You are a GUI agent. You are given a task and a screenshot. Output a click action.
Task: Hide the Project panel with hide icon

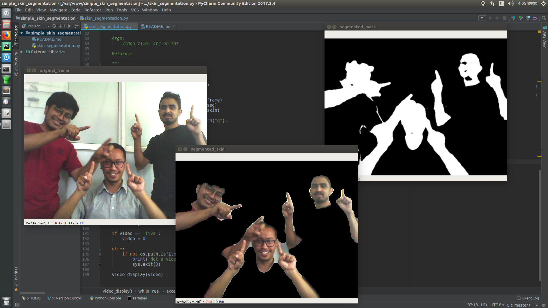click(76, 26)
